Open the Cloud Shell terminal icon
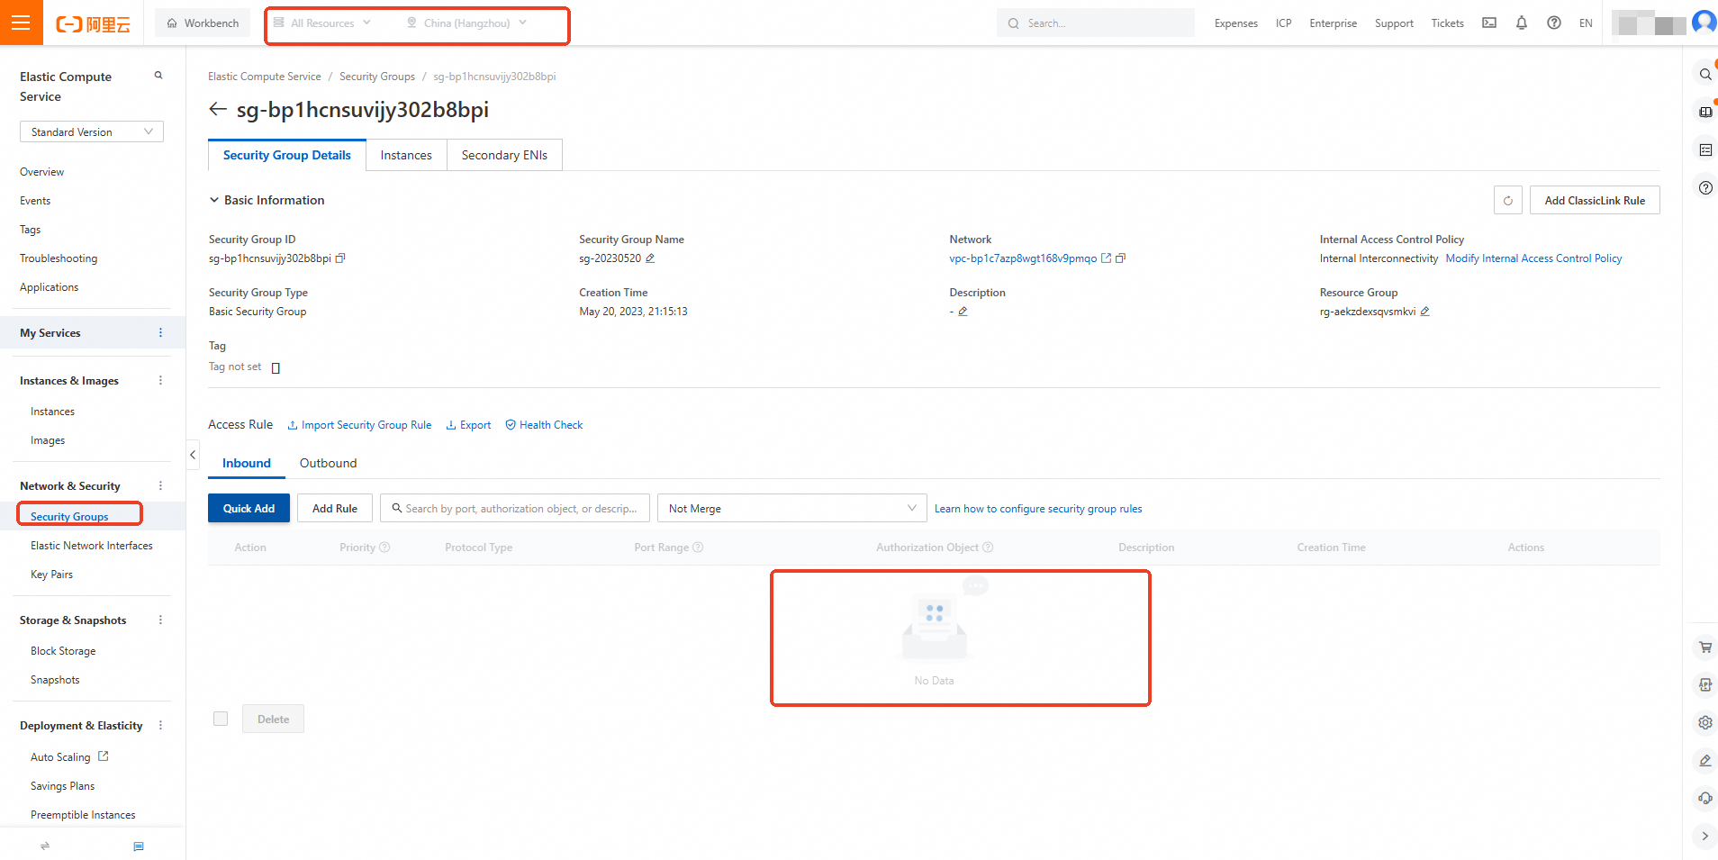 [x=1489, y=23]
